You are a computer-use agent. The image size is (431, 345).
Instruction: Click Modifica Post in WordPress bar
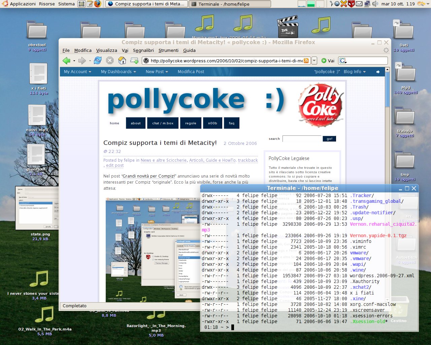[x=191, y=71]
